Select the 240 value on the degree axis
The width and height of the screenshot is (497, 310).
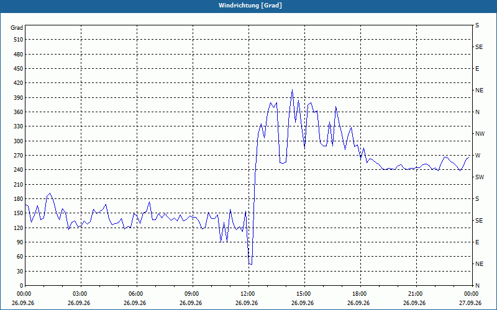[19, 170]
